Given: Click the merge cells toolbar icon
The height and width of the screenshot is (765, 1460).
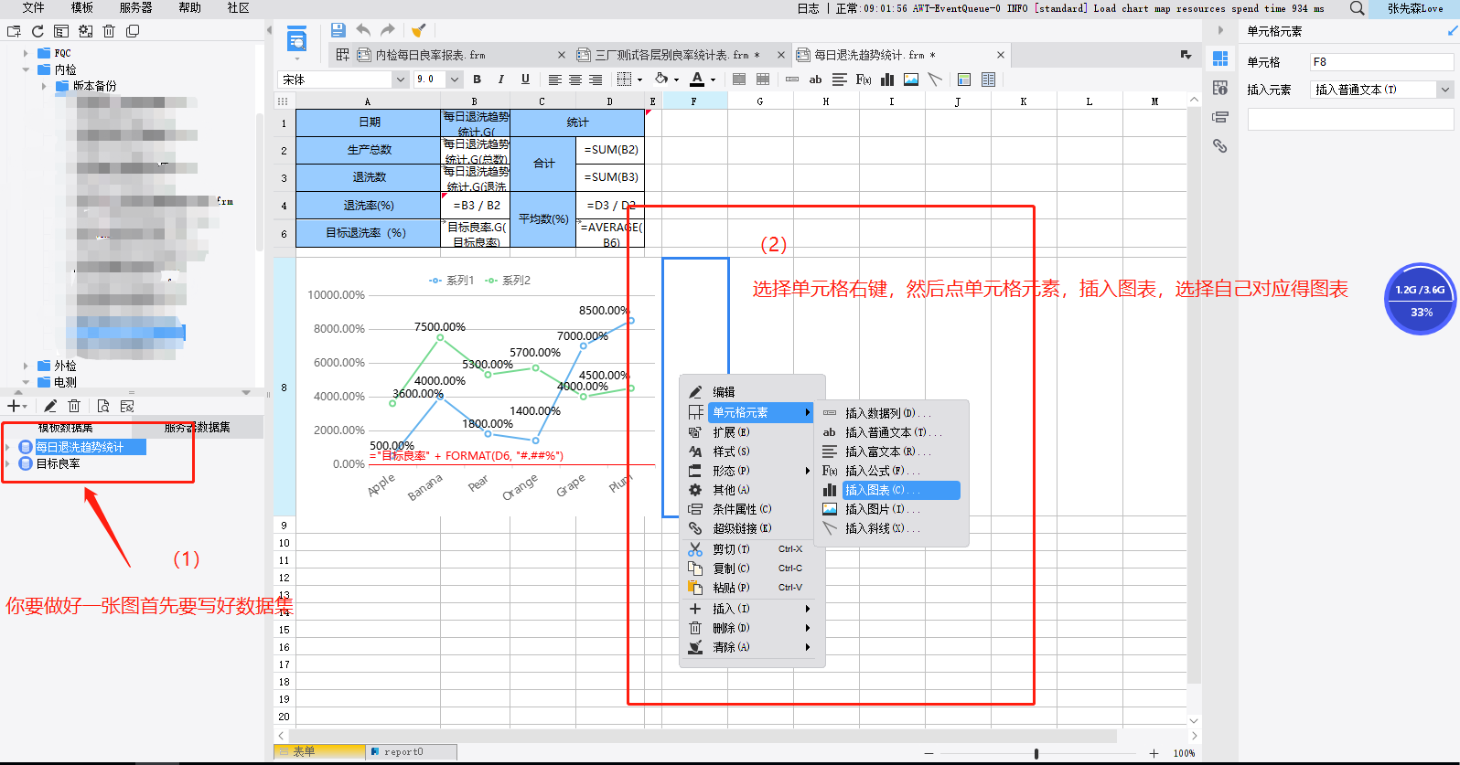Looking at the screenshot, I should click(x=739, y=80).
